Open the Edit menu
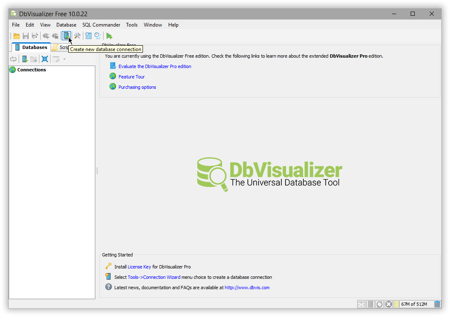 [30, 25]
